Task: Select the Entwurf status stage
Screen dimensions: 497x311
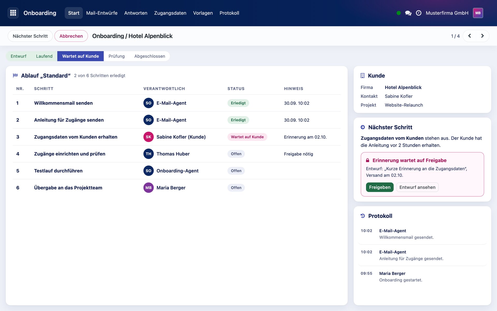Action: [18, 56]
